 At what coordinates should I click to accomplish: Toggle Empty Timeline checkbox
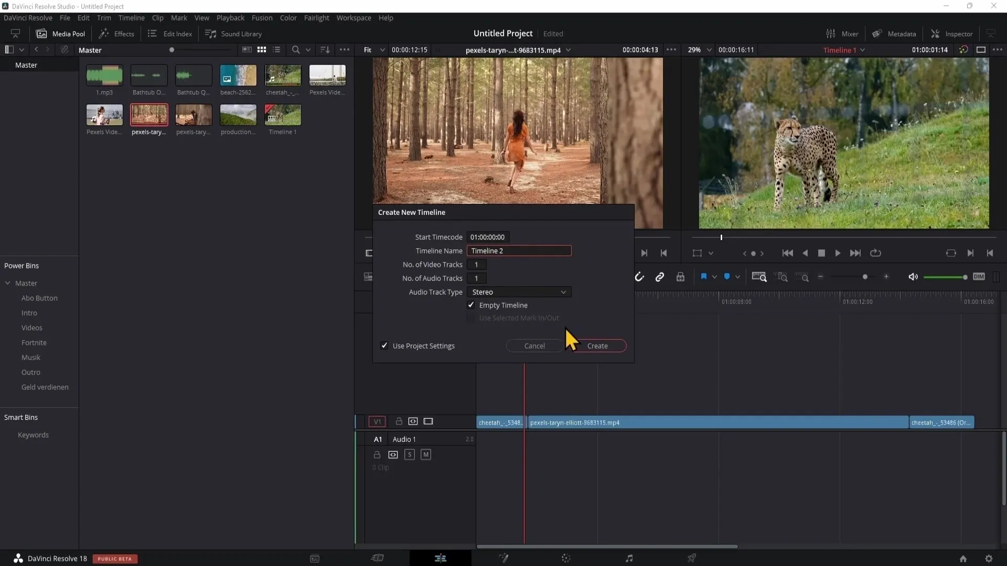(470, 305)
